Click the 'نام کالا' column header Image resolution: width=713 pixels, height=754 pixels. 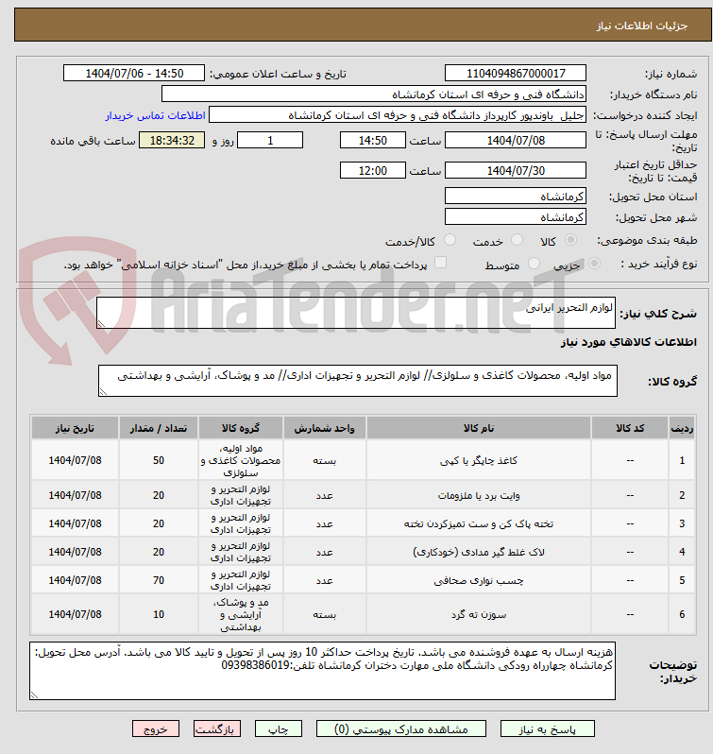[x=479, y=428]
